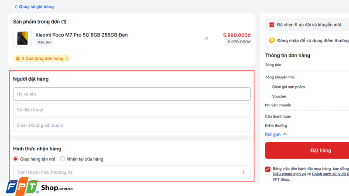Go back via 'Quay lại giỏ hàng' link
Image resolution: width=349 pixels, height=196 pixels.
[x=34, y=7]
